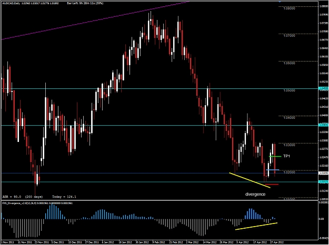Click the '1.04000' round level label
This screenshot has height=245, width=329.
point(289,118)
